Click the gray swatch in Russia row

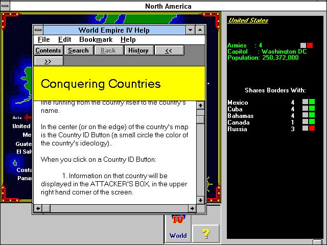point(306,128)
